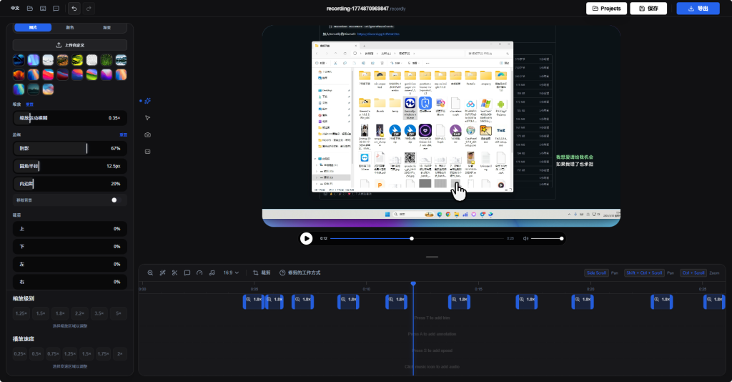Click the 中文 language selector

click(x=15, y=9)
